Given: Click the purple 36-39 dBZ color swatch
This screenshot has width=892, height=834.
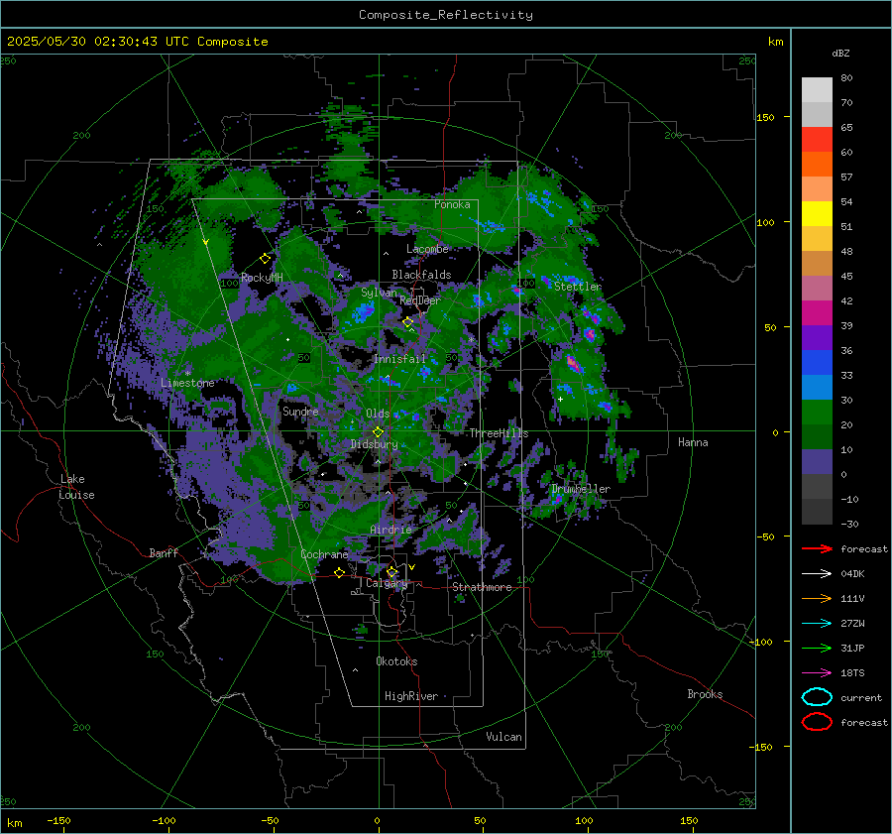Looking at the screenshot, I should pos(817,338).
